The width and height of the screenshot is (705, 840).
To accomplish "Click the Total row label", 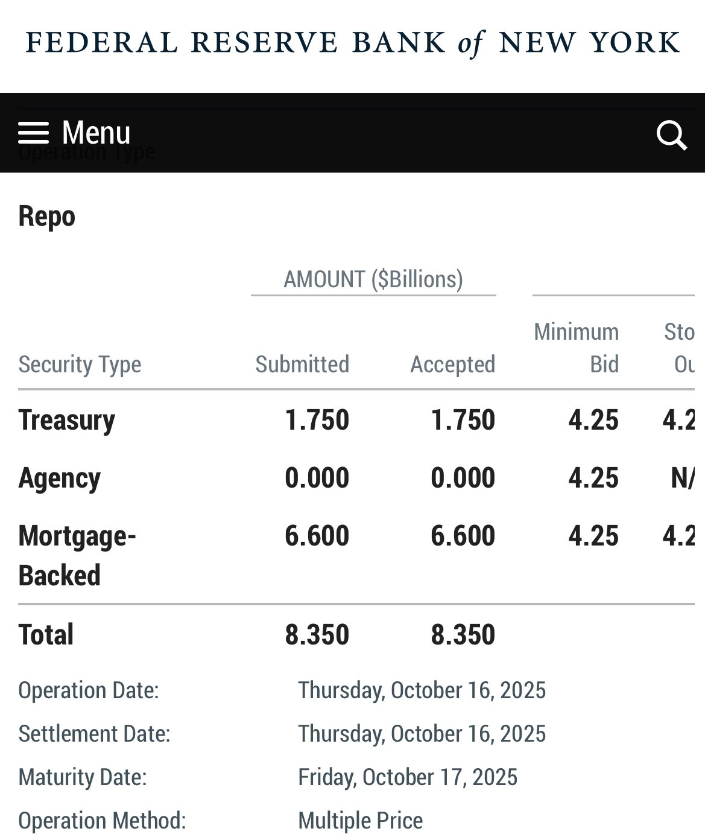I will tap(46, 635).
